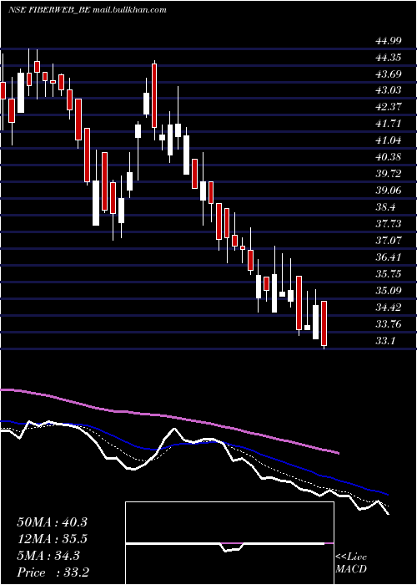Click the 44.99 price axis label

click(x=389, y=41)
